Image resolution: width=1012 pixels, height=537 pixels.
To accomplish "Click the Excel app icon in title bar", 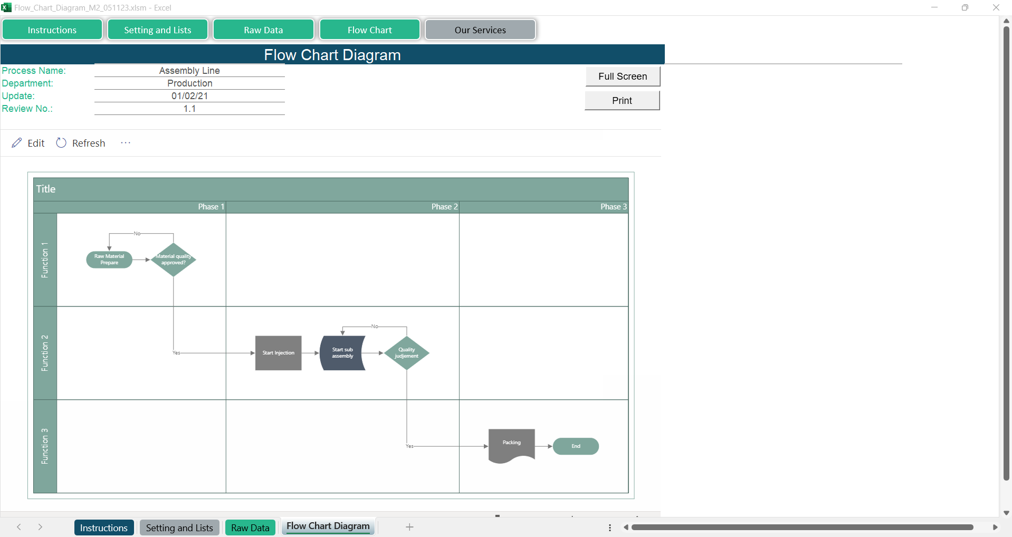I will [6, 7].
